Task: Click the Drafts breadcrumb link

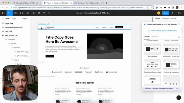Action: (x=79, y=13)
